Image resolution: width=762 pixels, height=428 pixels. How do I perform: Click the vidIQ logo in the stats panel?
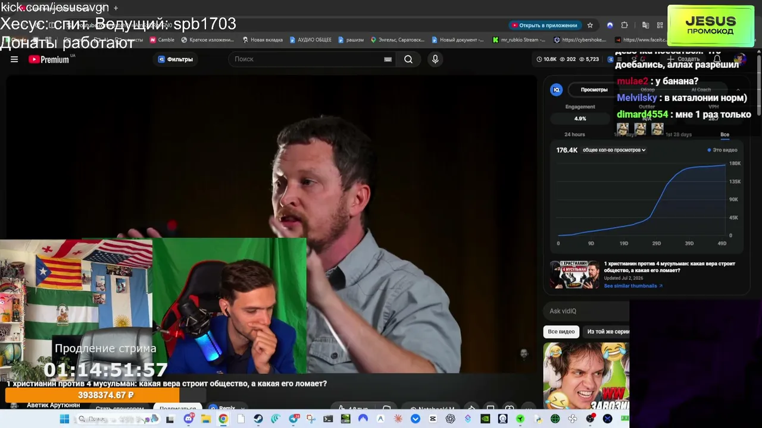point(556,90)
